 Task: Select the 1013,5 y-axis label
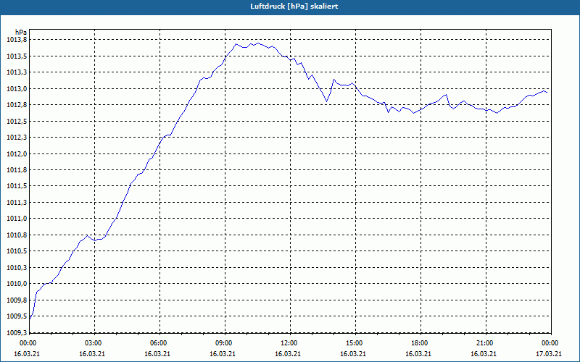point(17,56)
